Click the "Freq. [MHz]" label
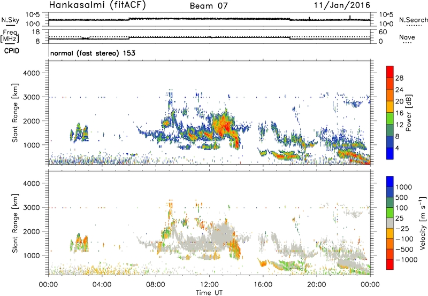The height and width of the screenshot is (296, 428). 10,36
